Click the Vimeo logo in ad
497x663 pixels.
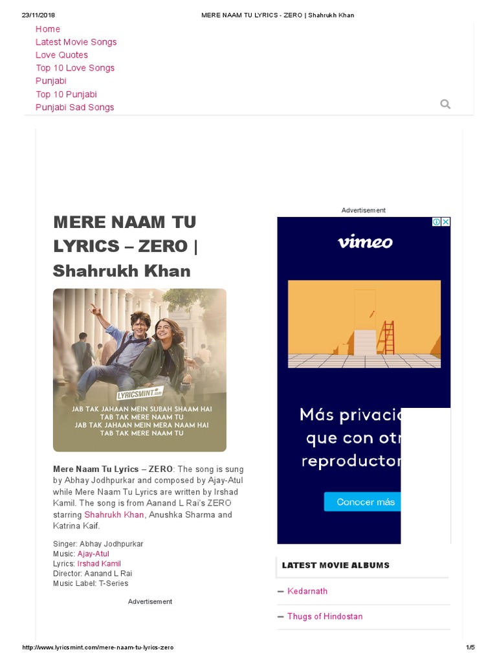point(365,242)
